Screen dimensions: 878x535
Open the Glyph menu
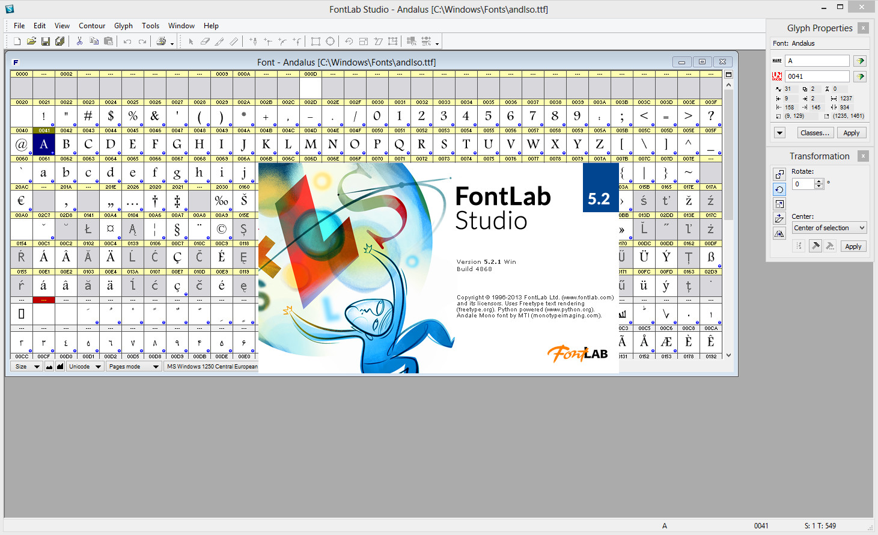pos(123,26)
